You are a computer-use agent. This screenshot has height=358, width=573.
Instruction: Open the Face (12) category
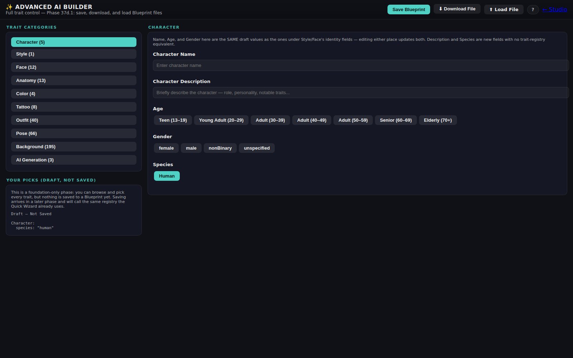pos(74,67)
